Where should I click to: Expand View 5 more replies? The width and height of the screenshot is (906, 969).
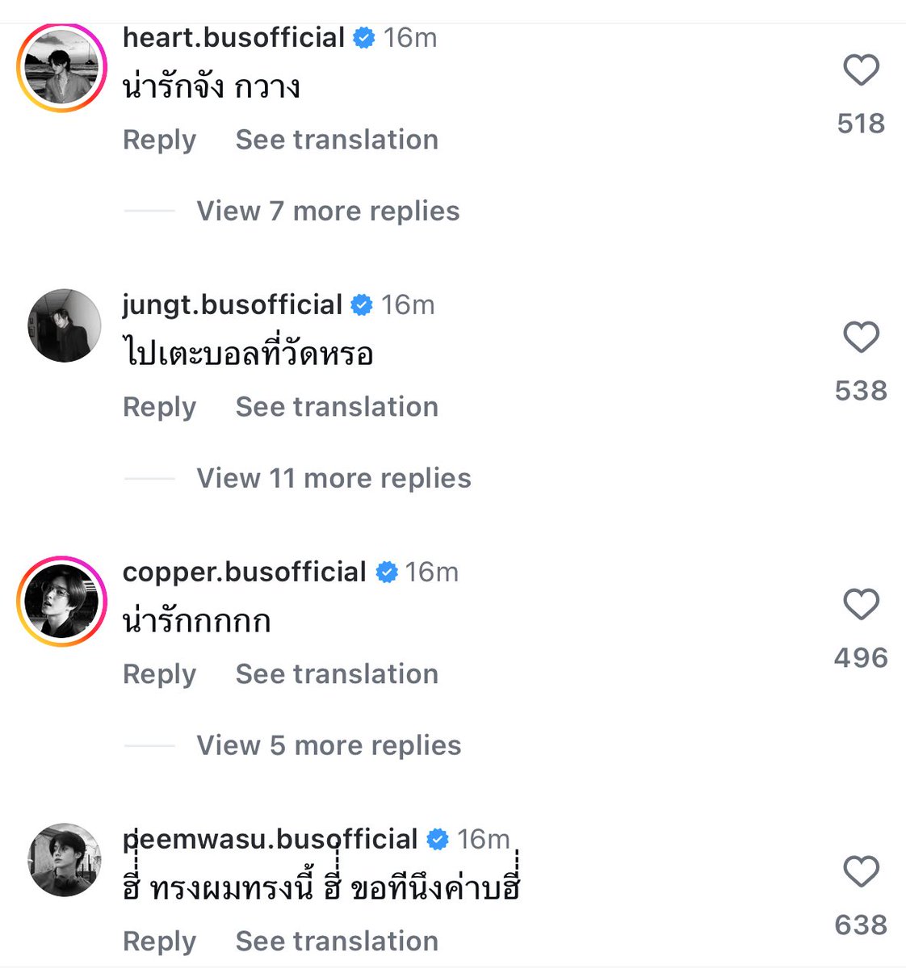pos(329,746)
